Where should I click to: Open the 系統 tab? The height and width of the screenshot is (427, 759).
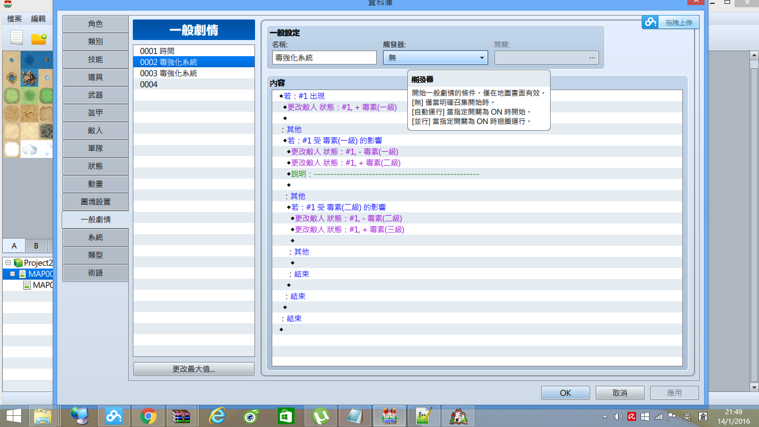tap(95, 237)
